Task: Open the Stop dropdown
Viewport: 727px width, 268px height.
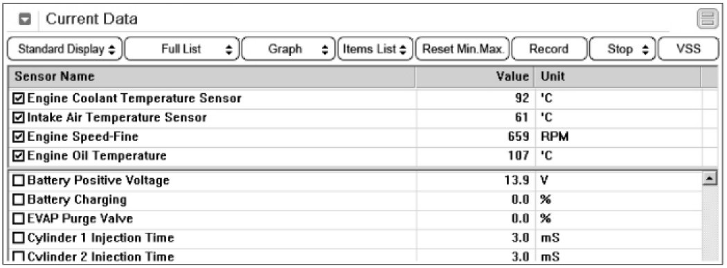Action: (x=622, y=49)
